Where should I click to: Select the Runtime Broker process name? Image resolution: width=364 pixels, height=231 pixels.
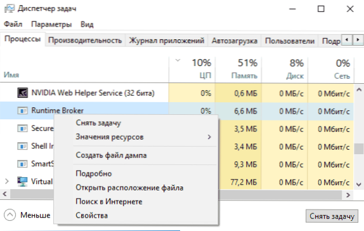pos(57,110)
